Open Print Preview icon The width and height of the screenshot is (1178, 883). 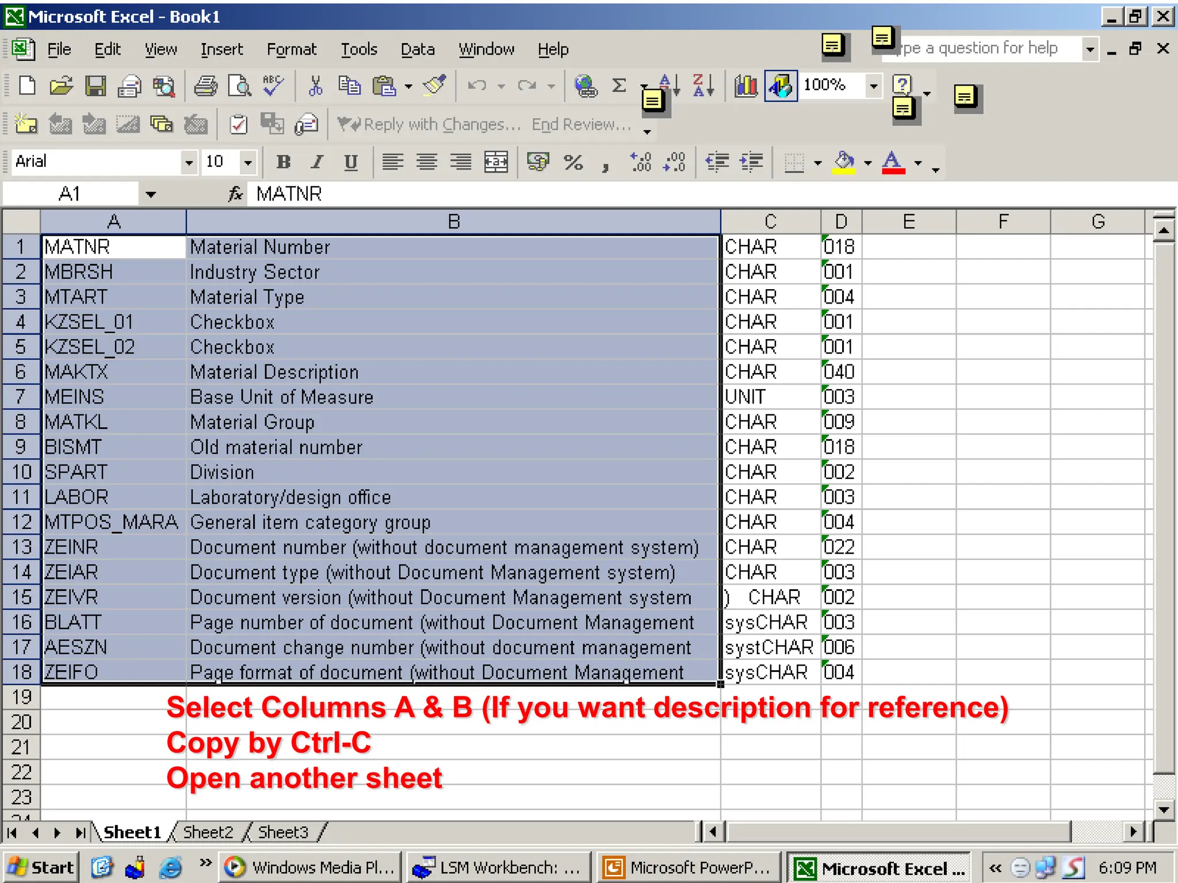(239, 86)
